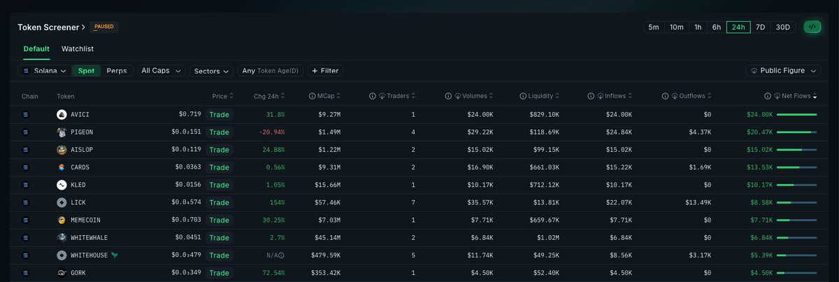
Task: Select the 5m timeframe
Action: pyautogui.click(x=654, y=27)
